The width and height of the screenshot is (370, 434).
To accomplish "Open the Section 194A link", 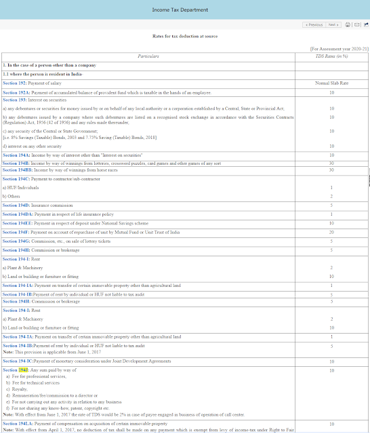I will (16, 155).
